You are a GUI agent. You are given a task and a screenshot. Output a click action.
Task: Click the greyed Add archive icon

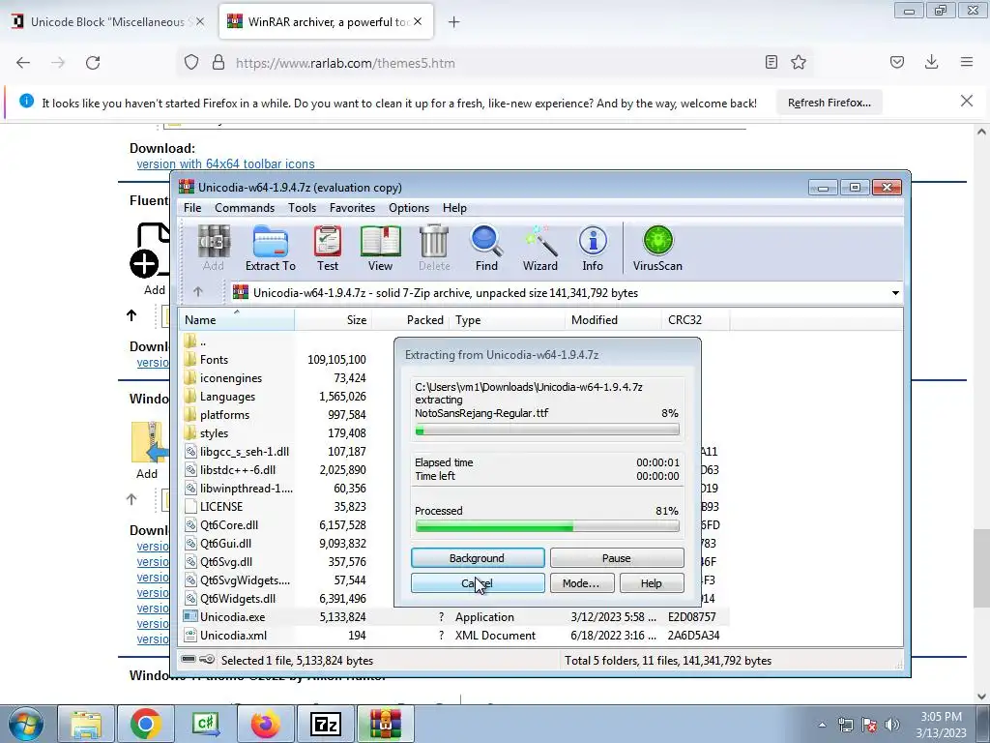coord(214,249)
